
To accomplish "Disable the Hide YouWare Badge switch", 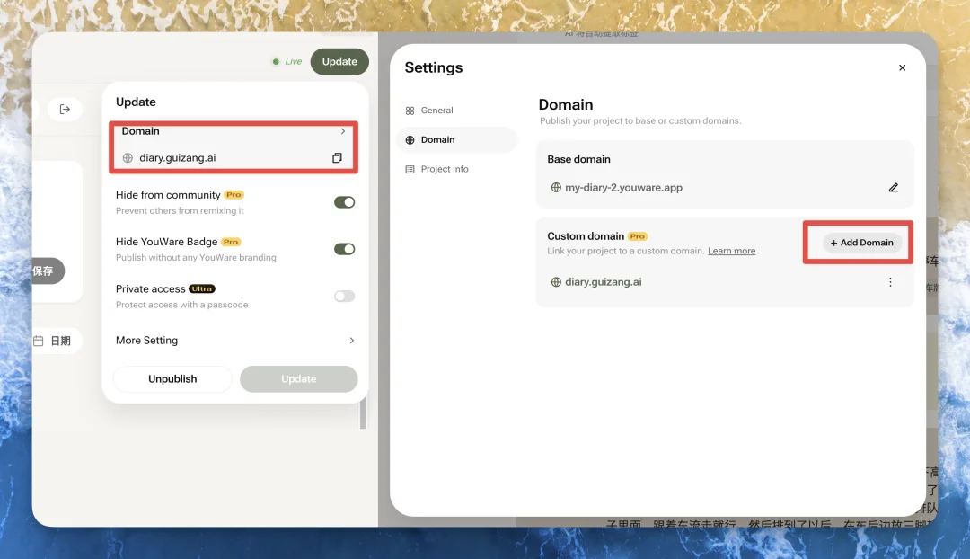I will 344,249.
